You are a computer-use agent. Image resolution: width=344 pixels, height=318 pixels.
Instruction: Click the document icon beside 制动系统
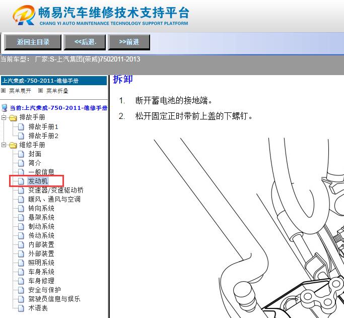(x=21, y=226)
